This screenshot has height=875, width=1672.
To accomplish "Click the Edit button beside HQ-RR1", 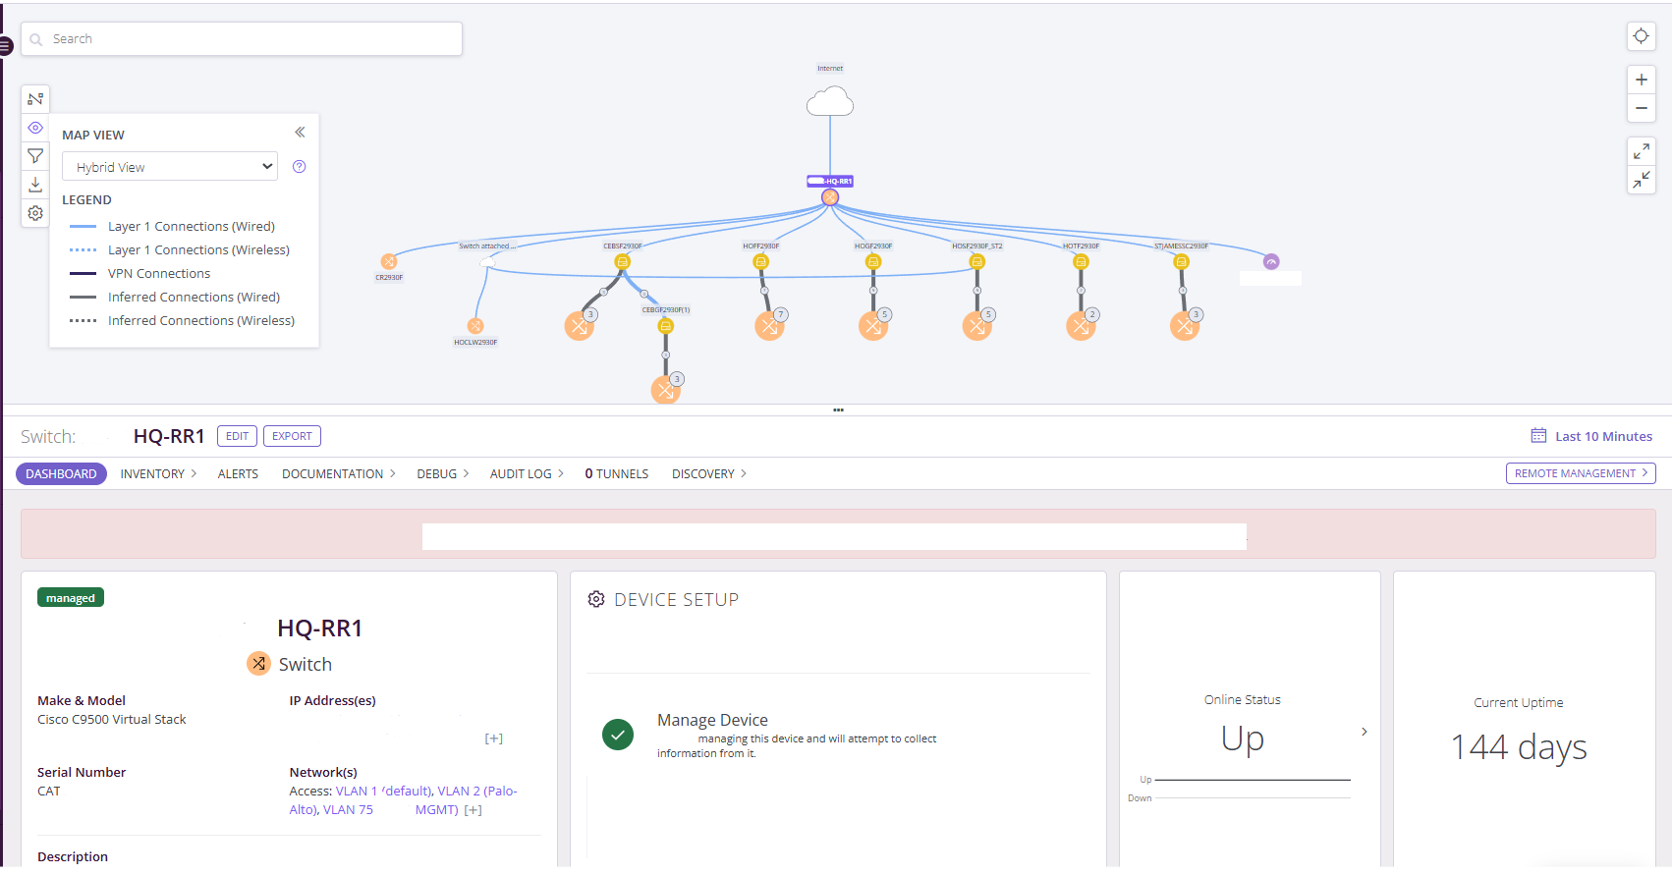I will tap(237, 436).
